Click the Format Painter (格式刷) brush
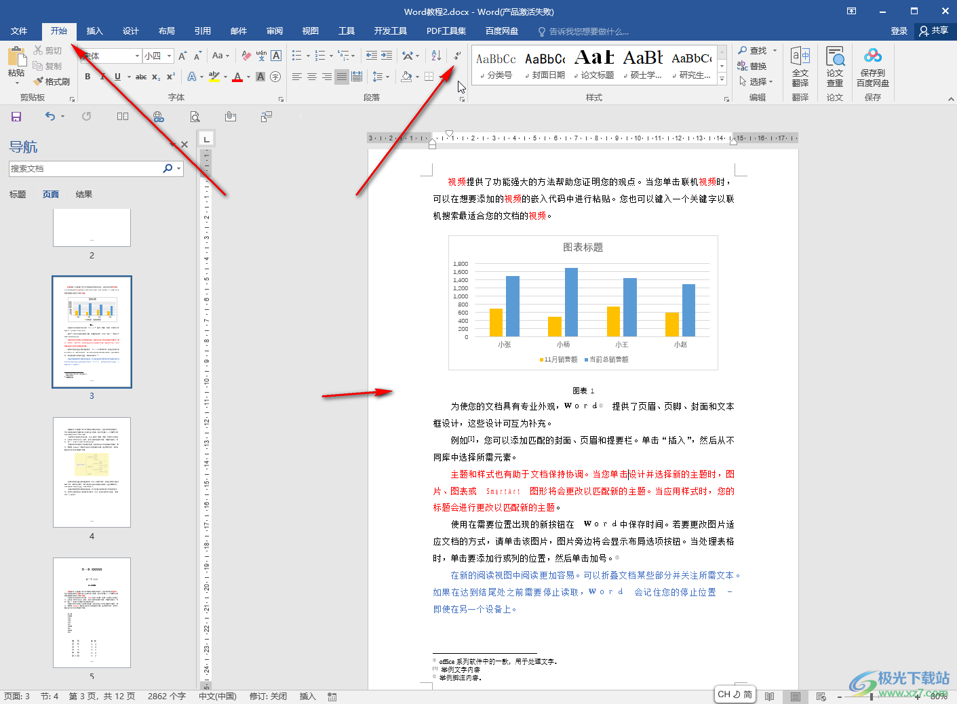The height and width of the screenshot is (704, 957). pos(52,81)
